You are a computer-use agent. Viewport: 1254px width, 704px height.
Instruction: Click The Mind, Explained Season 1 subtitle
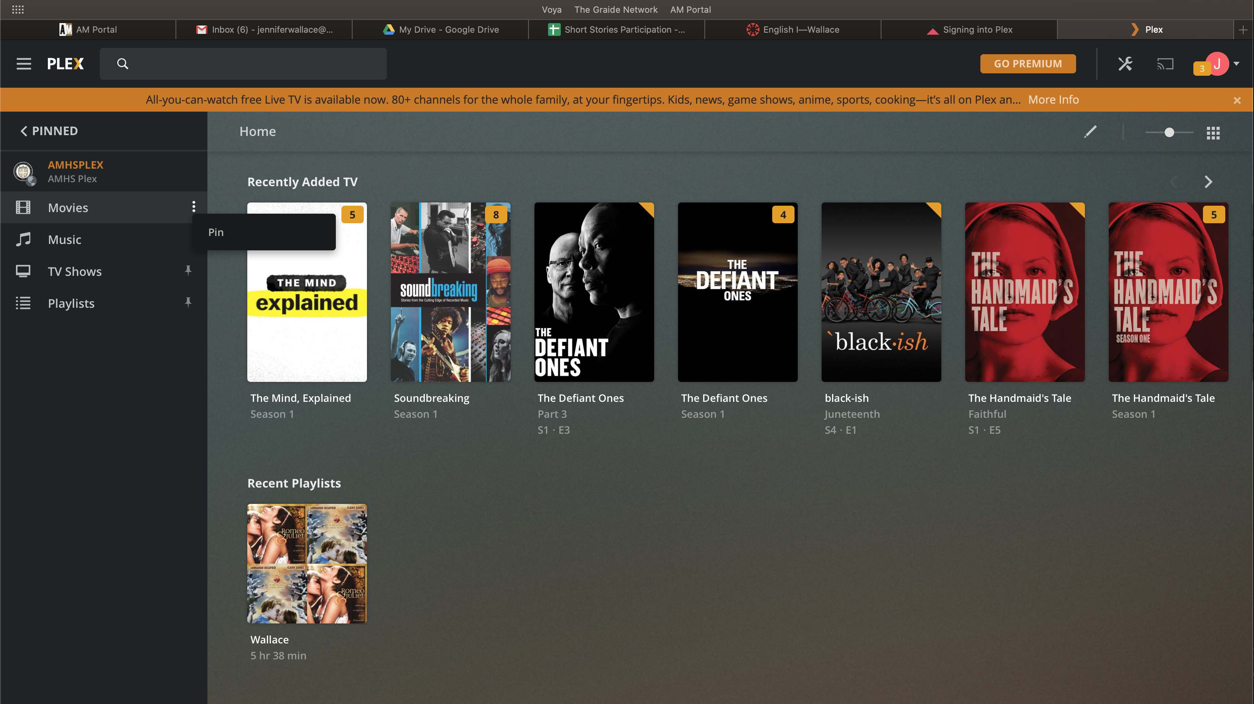pyautogui.click(x=272, y=414)
